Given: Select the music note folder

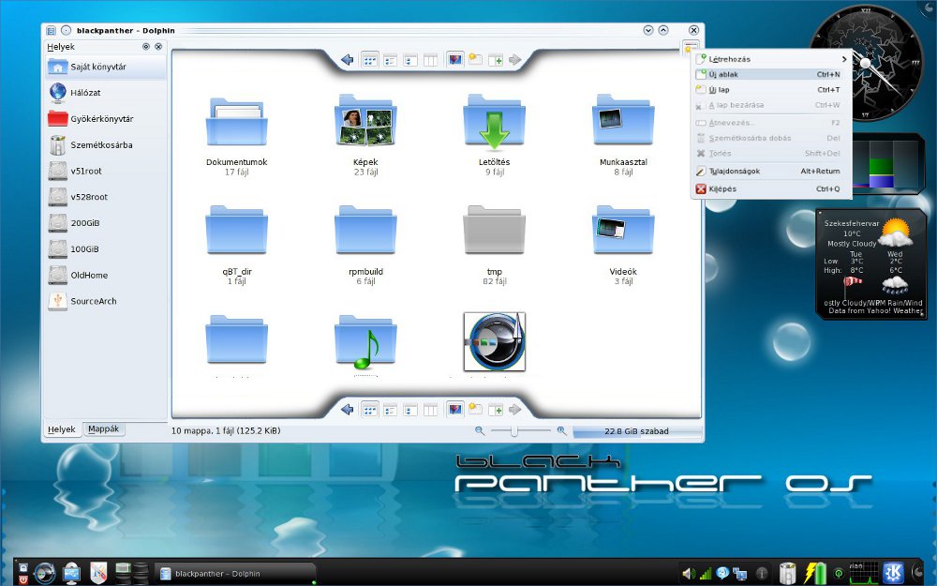Looking at the screenshot, I should (365, 341).
